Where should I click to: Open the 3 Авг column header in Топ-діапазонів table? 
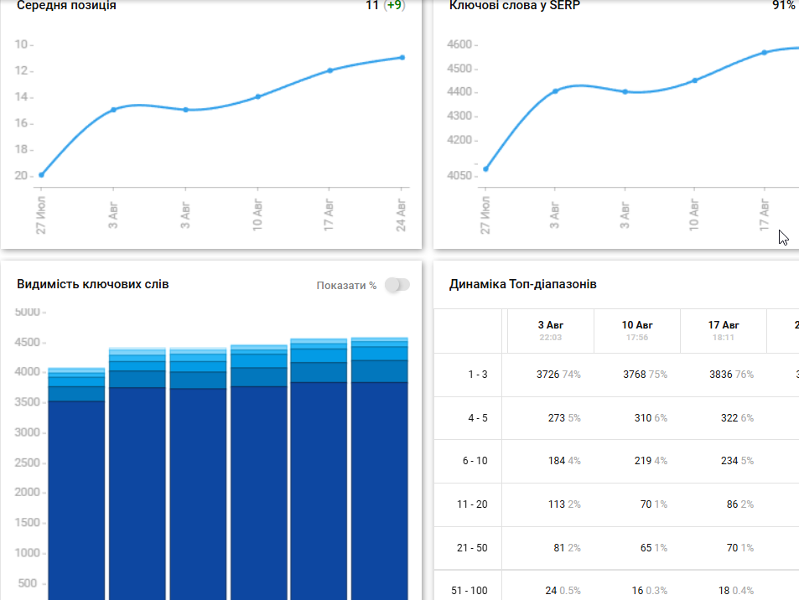550,330
